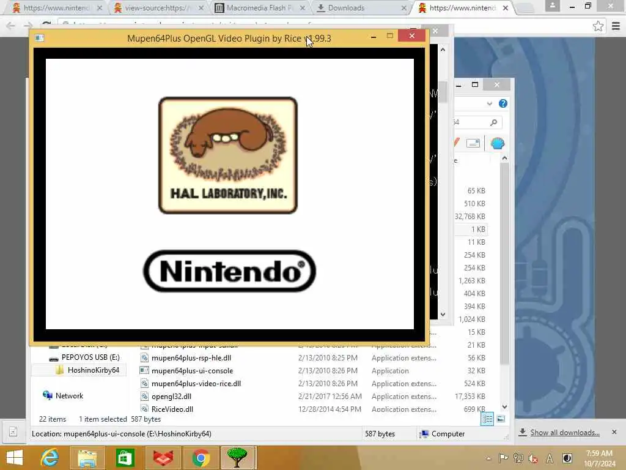The height and width of the screenshot is (470, 626).
Task: Bookmark the page with the star icon
Action: click(x=598, y=26)
